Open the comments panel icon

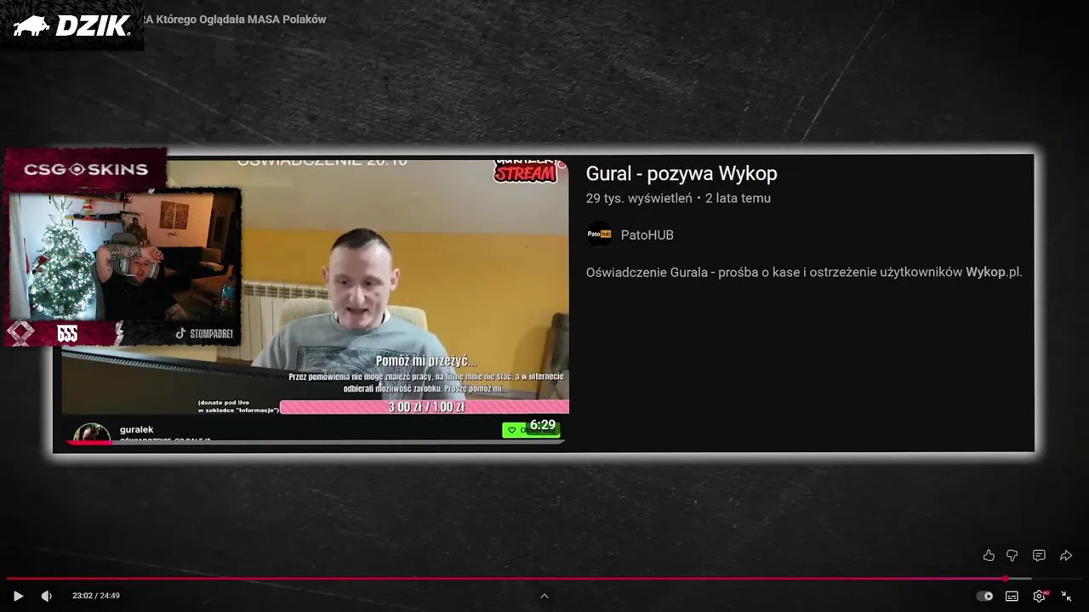tap(1039, 555)
